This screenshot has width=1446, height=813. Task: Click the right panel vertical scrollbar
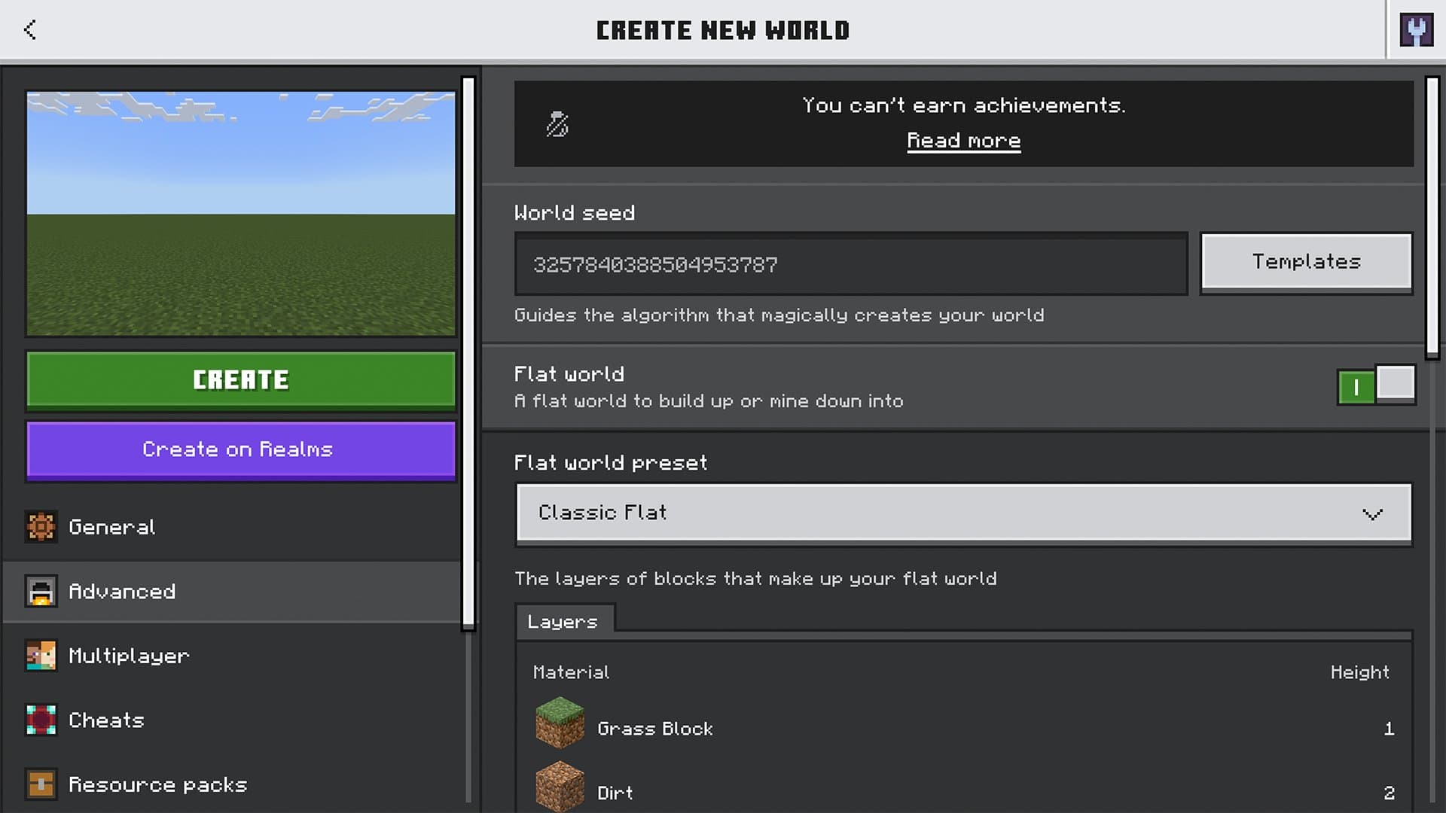[x=1432, y=218]
